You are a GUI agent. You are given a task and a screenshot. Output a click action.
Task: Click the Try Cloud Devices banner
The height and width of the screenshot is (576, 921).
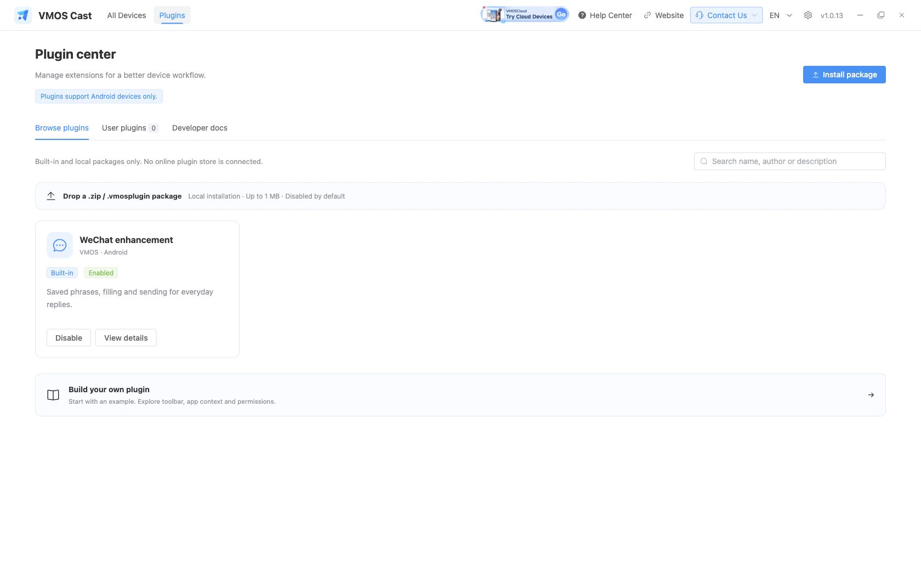[525, 15]
